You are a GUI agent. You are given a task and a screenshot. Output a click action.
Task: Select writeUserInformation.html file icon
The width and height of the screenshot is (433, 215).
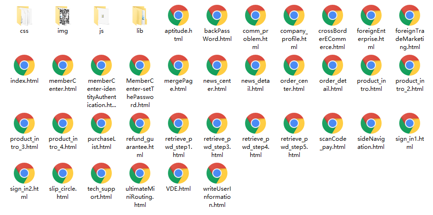click(217, 174)
